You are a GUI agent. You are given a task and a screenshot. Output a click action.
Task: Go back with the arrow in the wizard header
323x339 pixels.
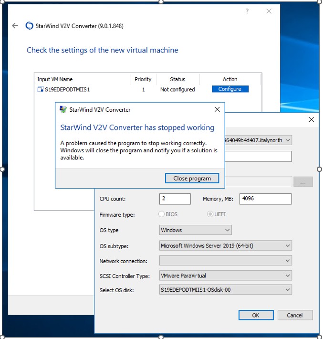pos(15,26)
